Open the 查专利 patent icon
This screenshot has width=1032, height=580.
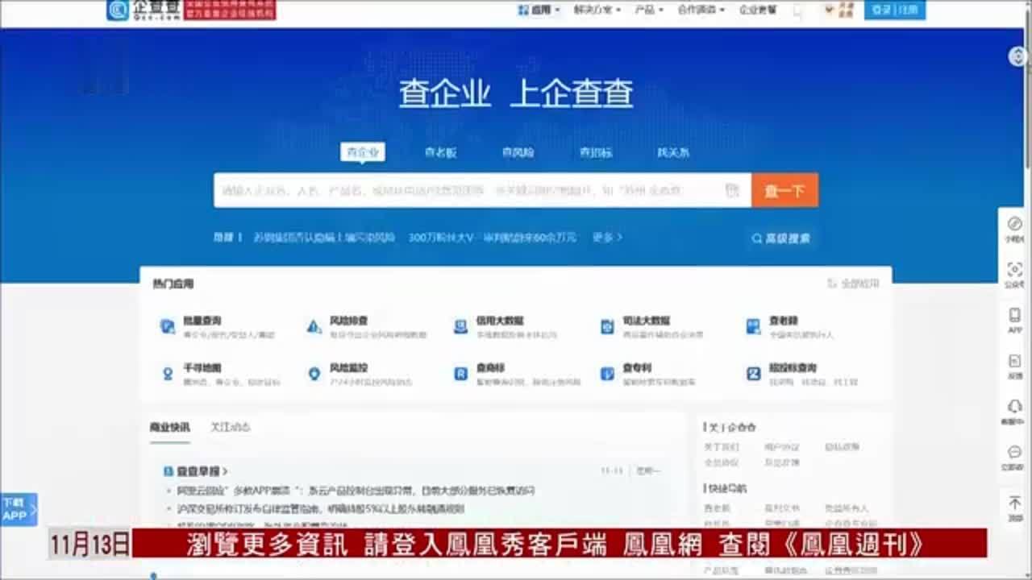click(x=607, y=374)
